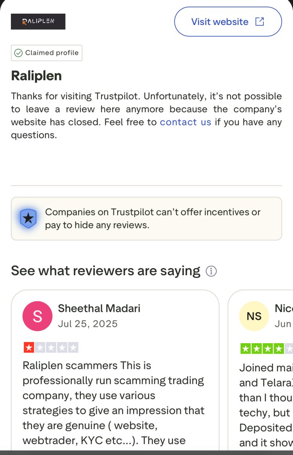Open the info icon next to reviewer heading

[211, 270]
